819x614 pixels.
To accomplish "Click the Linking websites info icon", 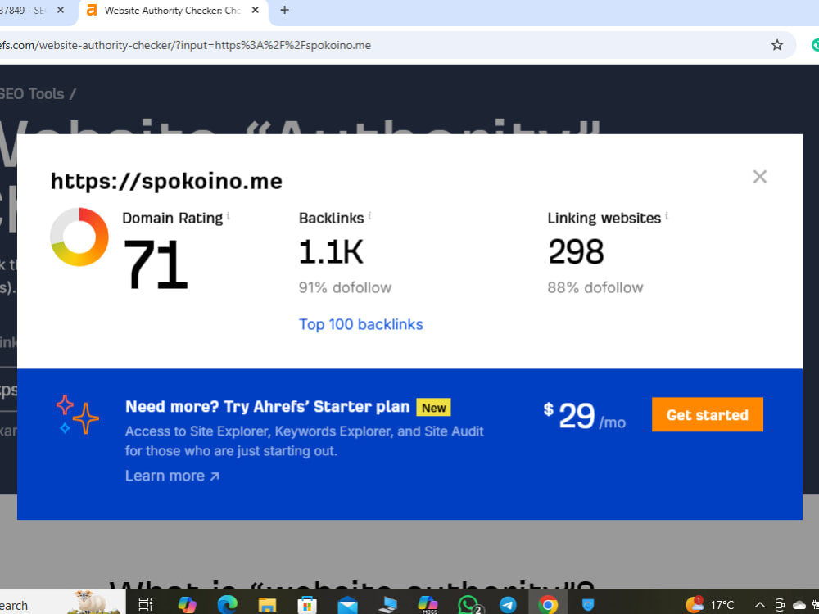I will [667, 215].
